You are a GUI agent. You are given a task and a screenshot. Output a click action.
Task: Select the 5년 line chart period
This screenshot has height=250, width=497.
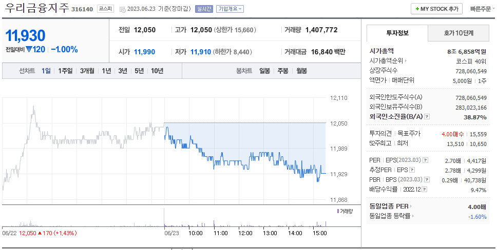[x=139, y=71]
